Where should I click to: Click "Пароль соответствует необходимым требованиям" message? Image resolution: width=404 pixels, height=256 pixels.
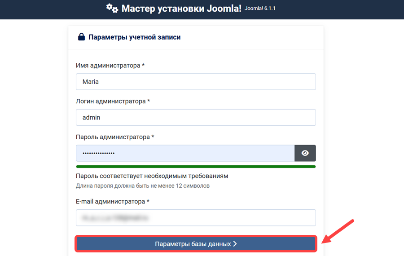[152, 176]
